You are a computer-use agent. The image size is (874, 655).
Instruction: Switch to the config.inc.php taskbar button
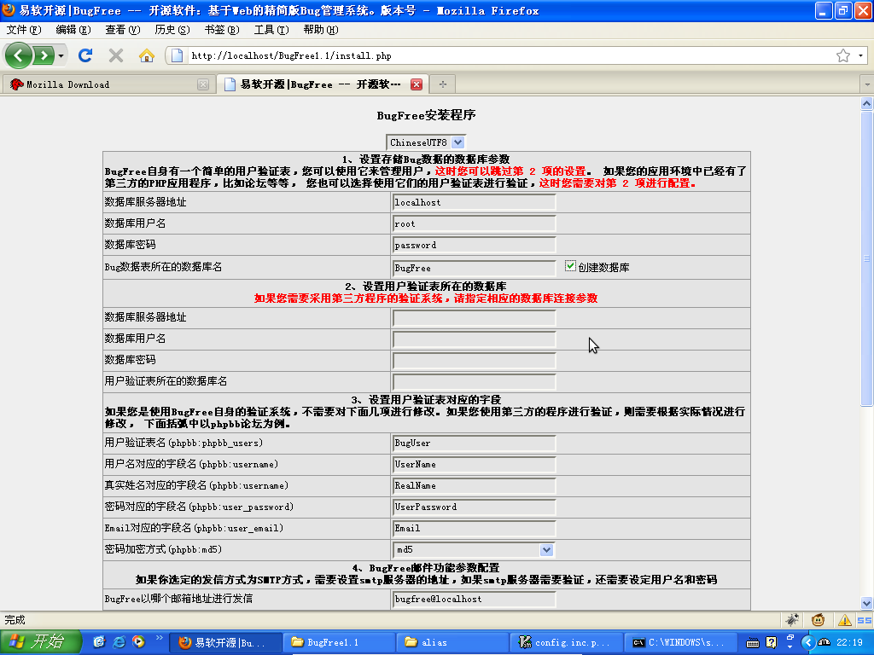[x=567, y=643]
